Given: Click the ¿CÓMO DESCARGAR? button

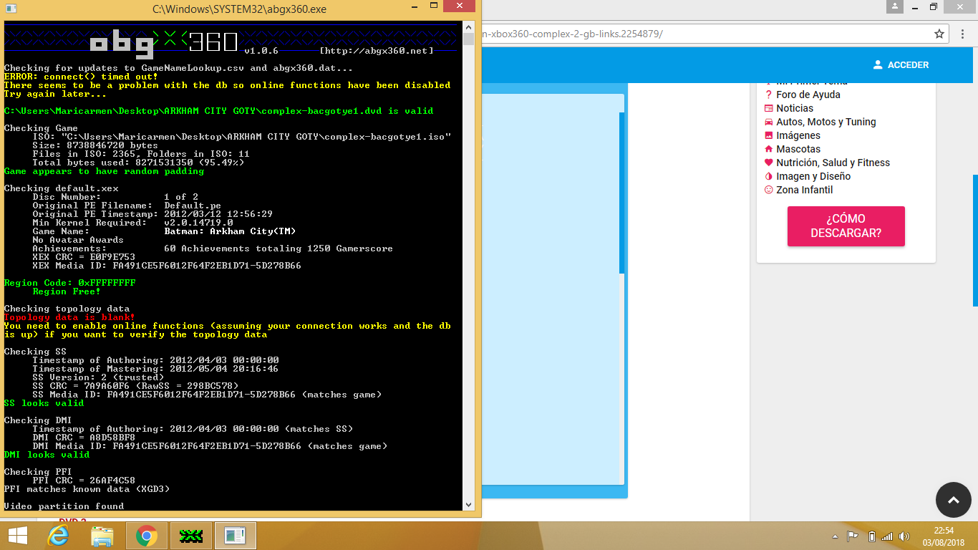Looking at the screenshot, I should [x=846, y=226].
